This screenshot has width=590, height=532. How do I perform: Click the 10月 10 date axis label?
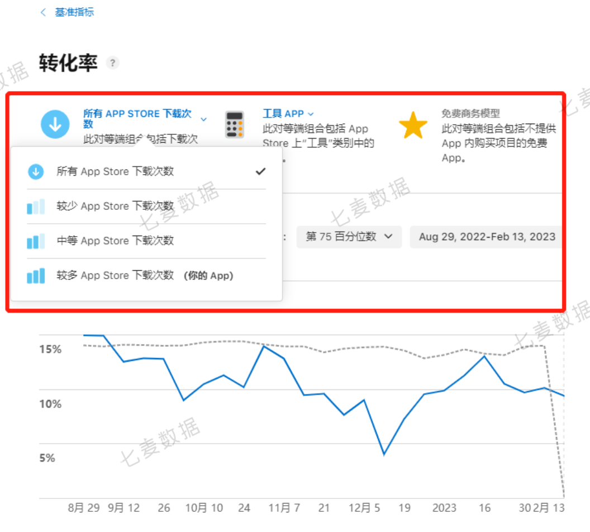pos(204,508)
